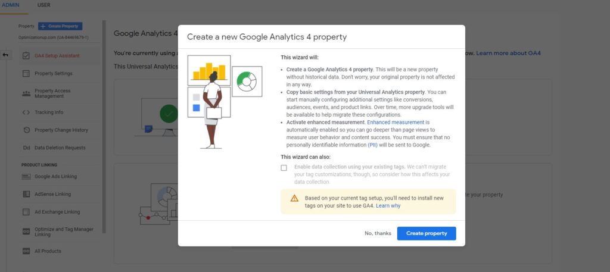Click the Google Ads Linking icon
The image size is (610, 272).
coord(26,176)
